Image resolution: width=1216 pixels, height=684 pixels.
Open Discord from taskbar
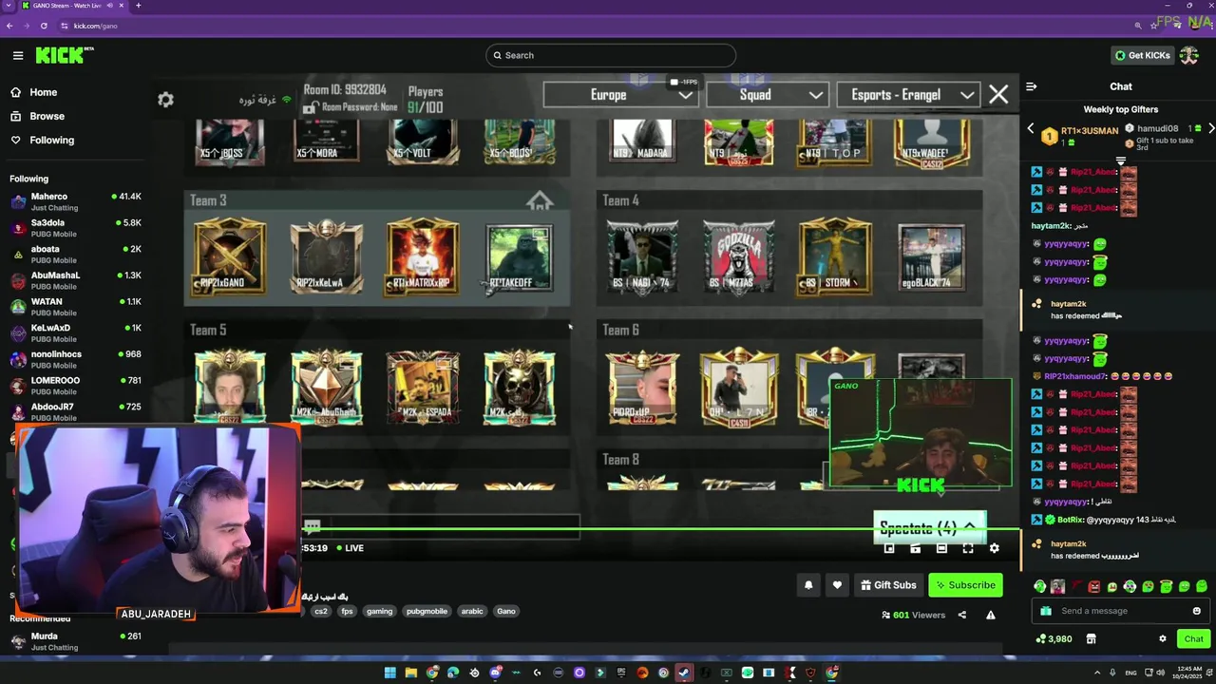tap(495, 673)
